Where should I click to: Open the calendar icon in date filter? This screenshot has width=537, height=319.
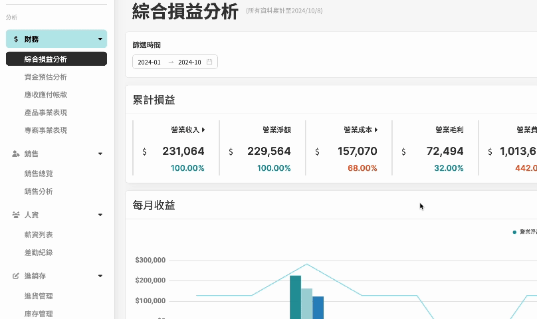coord(209,62)
